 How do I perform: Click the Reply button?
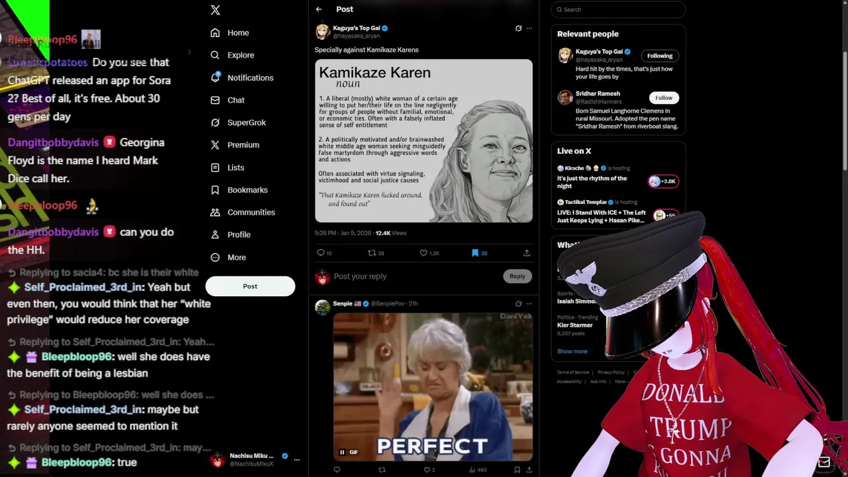[x=517, y=276]
